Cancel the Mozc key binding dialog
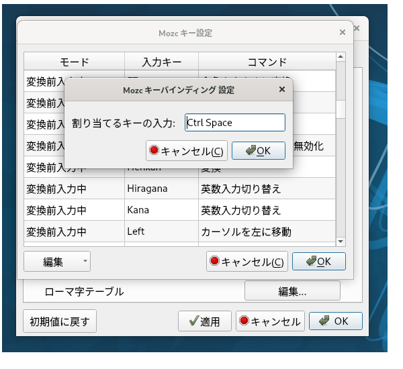Screen dimensions: 403x369 pyautogui.click(x=187, y=150)
